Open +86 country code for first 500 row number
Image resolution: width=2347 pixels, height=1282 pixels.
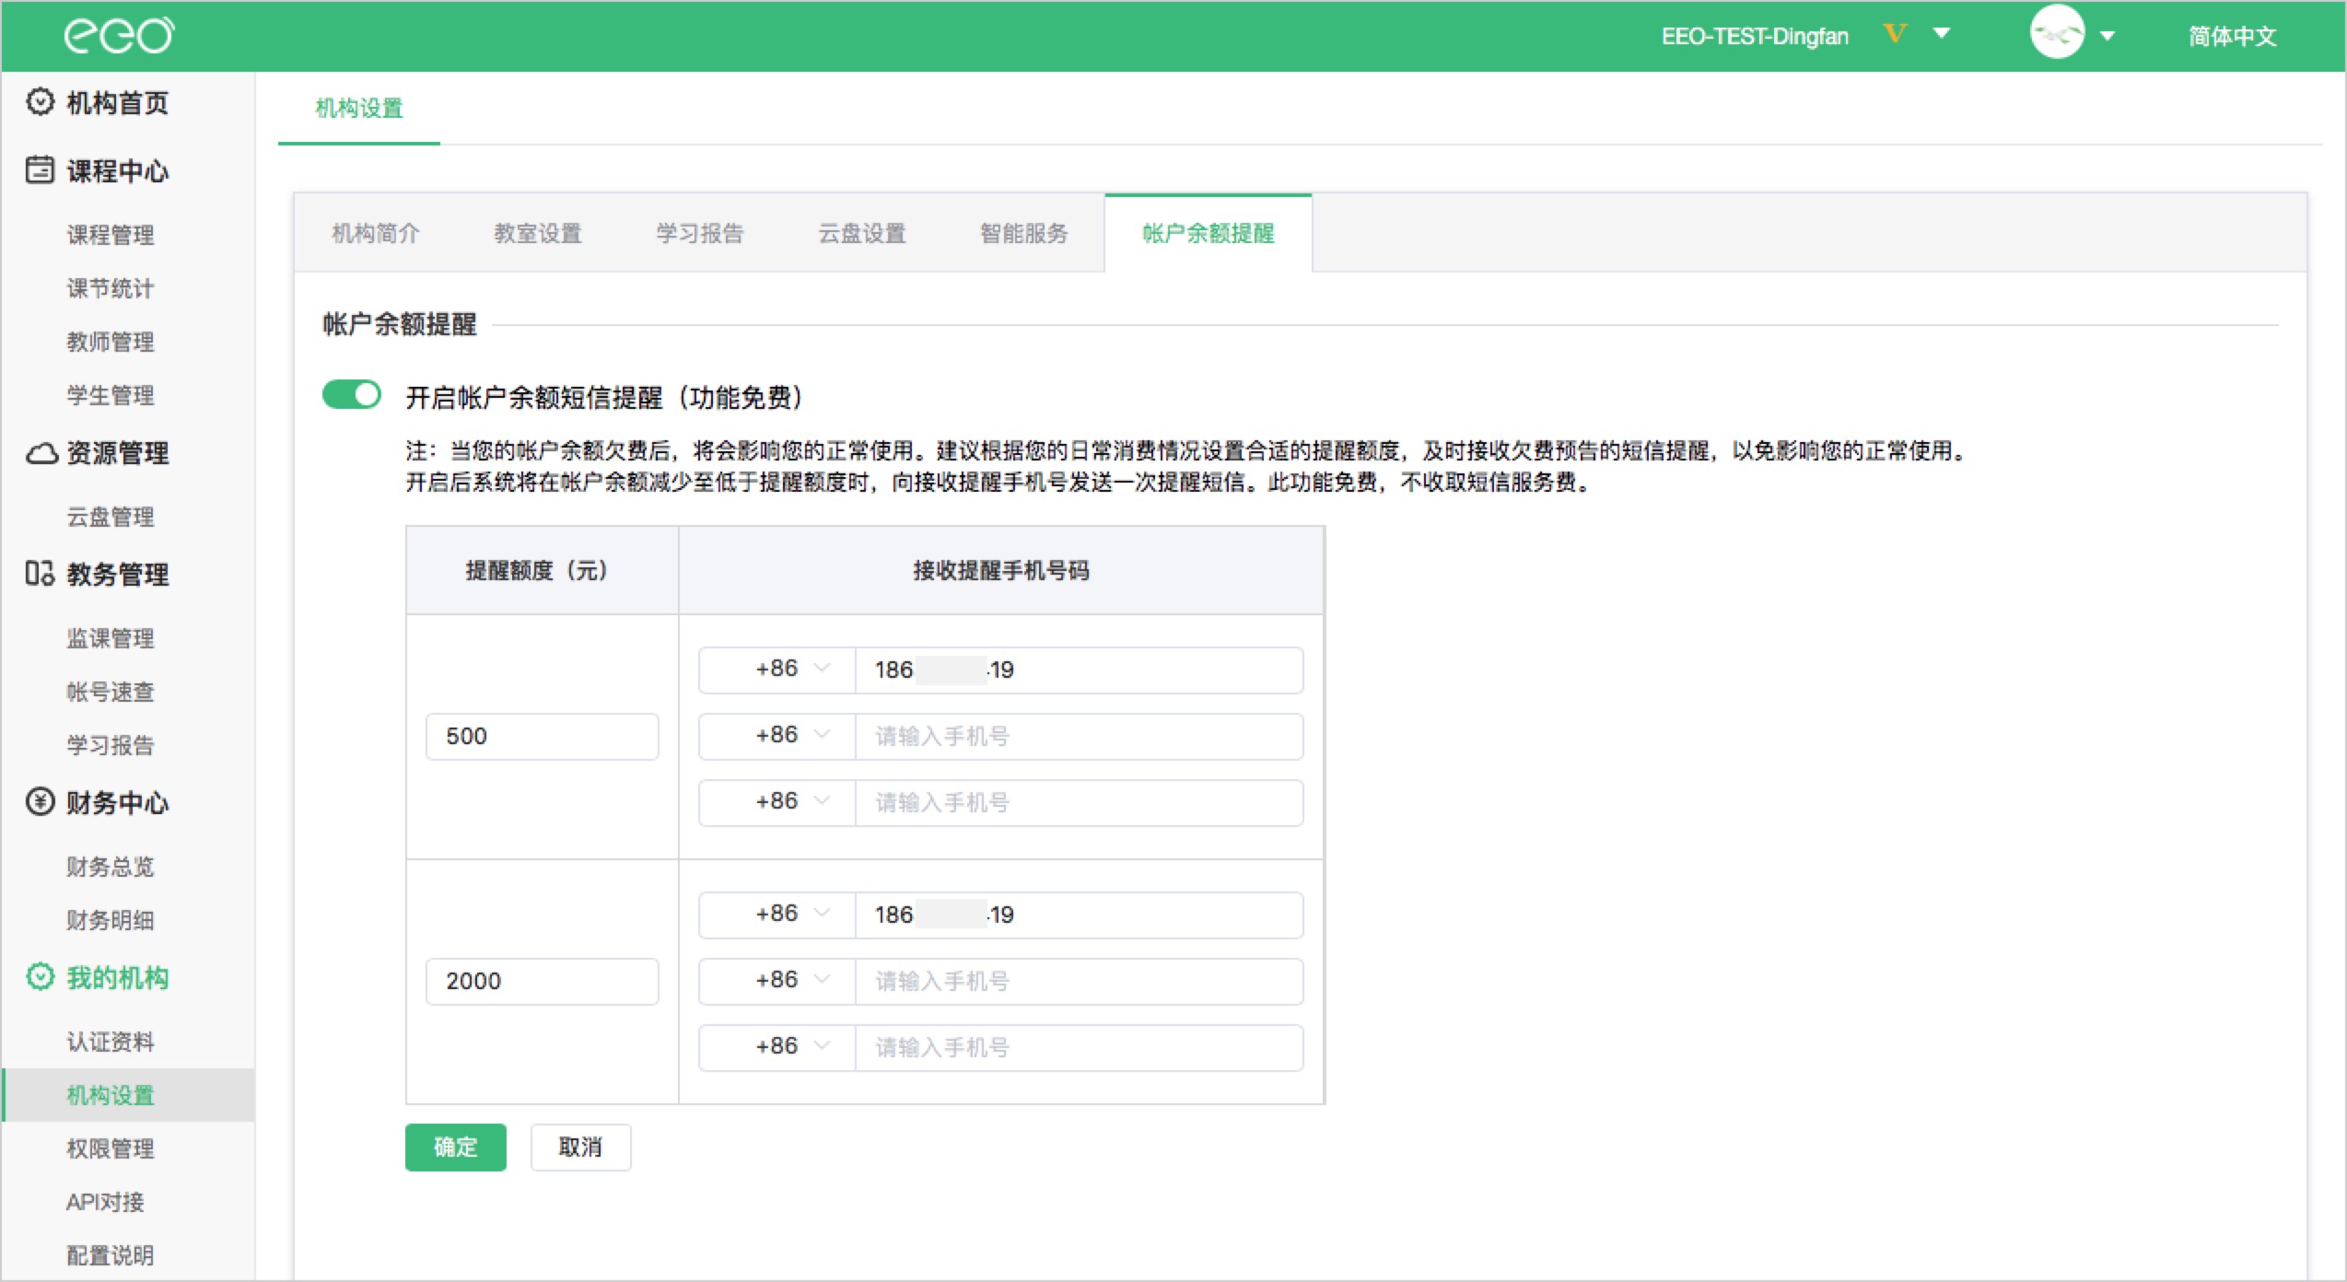coord(777,670)
